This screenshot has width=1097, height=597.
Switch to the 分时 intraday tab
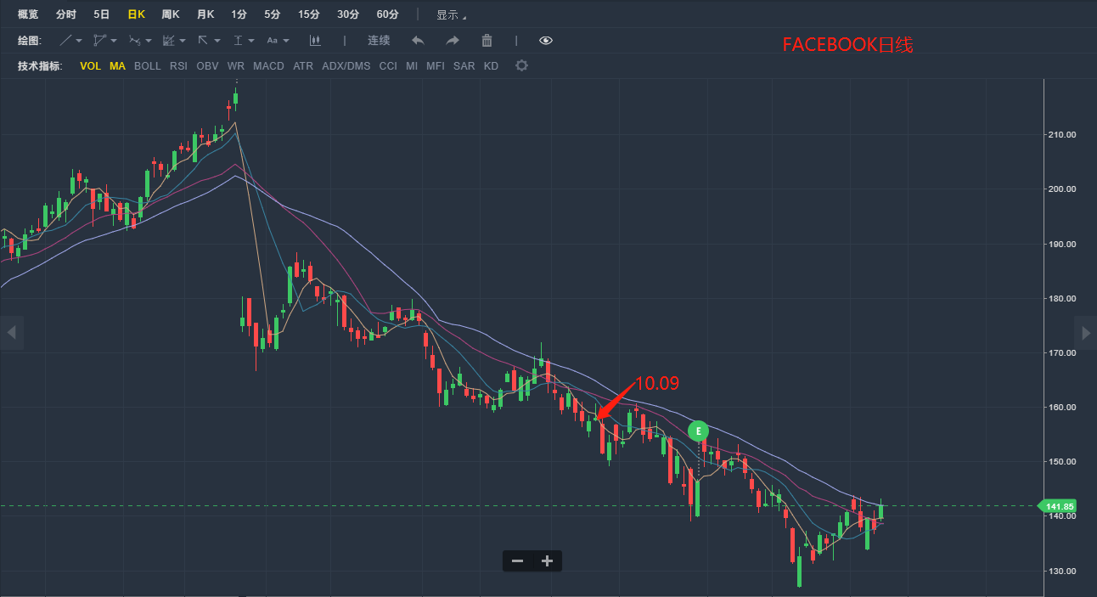point(65,14)
